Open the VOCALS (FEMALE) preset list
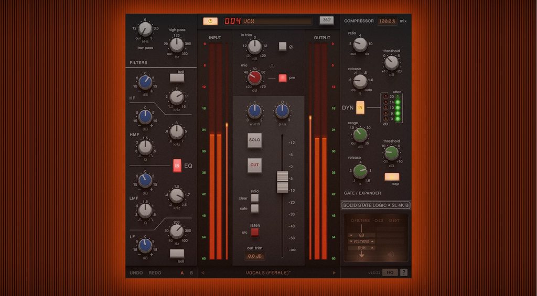The height and width of the screenshot is (296, 537). (268, 272)
